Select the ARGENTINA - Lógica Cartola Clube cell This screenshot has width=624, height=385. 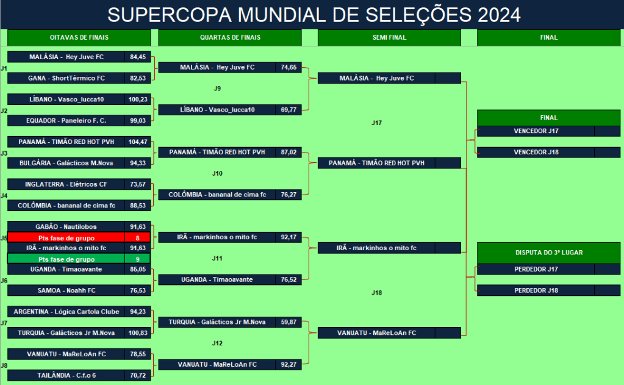pos(66,312)
